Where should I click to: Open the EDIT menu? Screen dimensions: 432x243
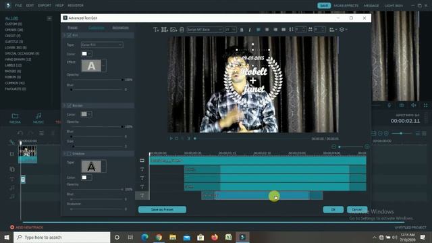(x=30, y=5)
